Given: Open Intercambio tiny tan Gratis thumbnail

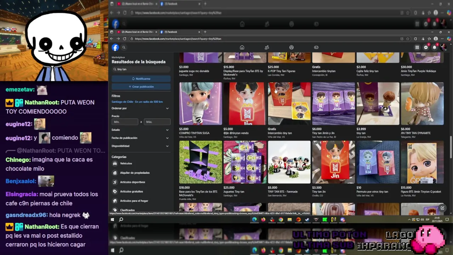Looking at the screenshot, I should (289, 103).
